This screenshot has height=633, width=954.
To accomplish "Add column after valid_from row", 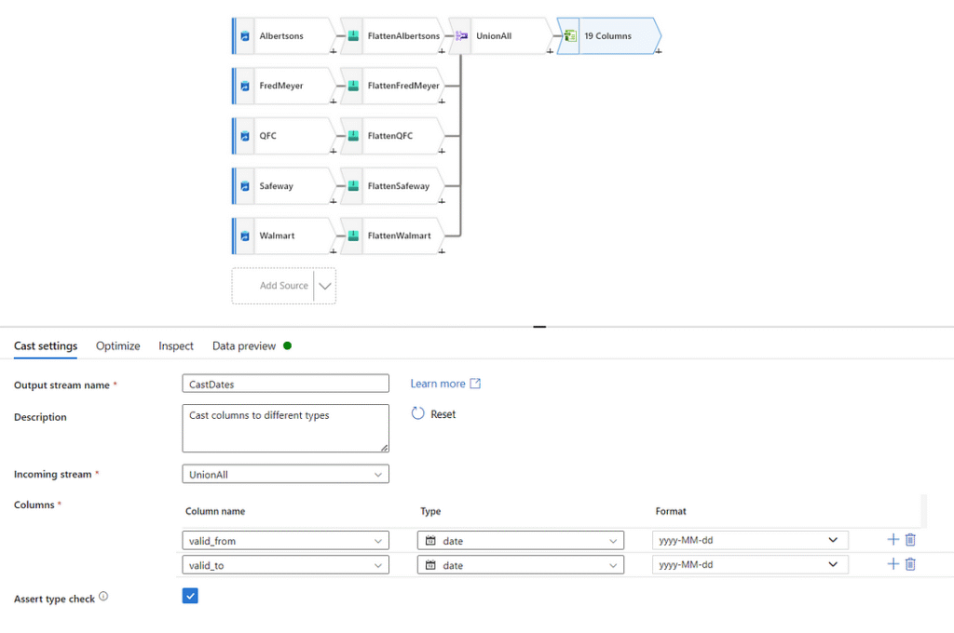I will click(893, 539).
